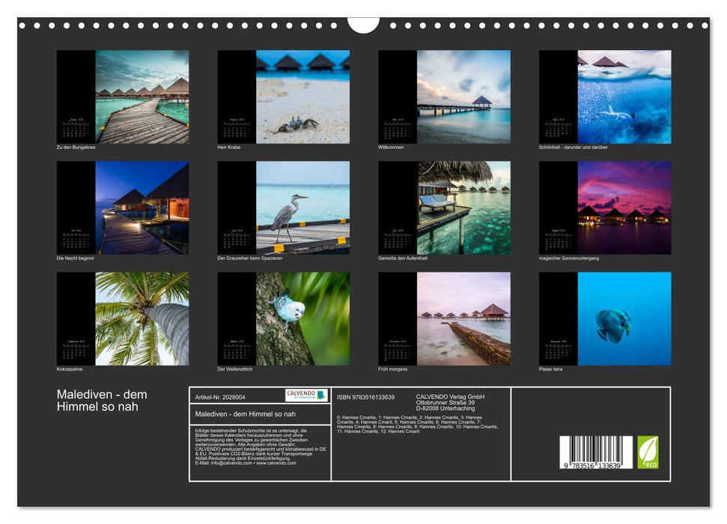Open the 'Willkommen' jetty photo

[463, 97]
